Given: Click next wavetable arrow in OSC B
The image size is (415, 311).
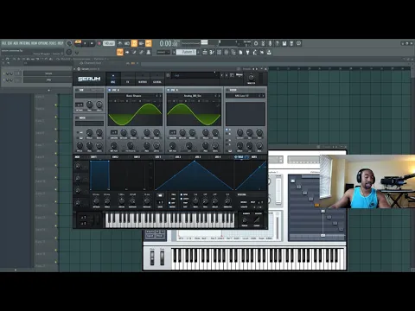Looking at the screenshot, I should point(219,96).
